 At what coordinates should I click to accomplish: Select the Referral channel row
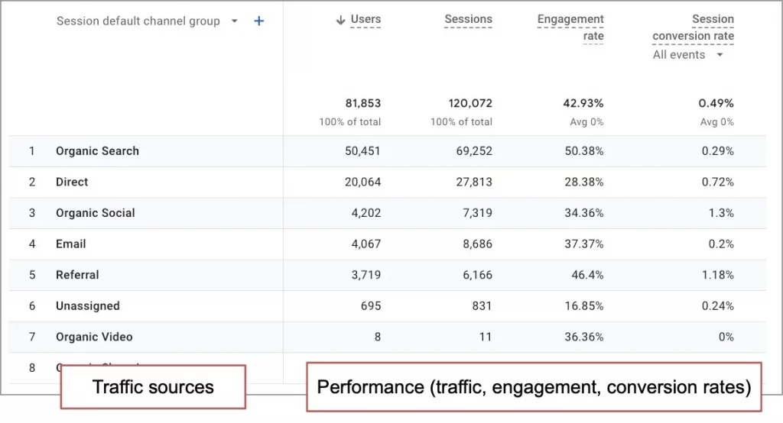pos(77,275)
